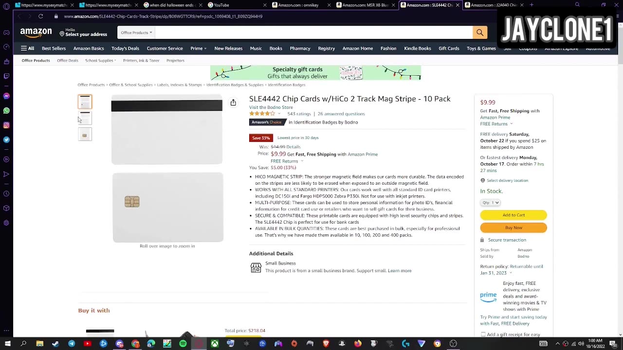Viewport: 623px width, 350px height.
Task: Expand Returnable until Jan 31 policy arrow
Action: pos(511,273)
